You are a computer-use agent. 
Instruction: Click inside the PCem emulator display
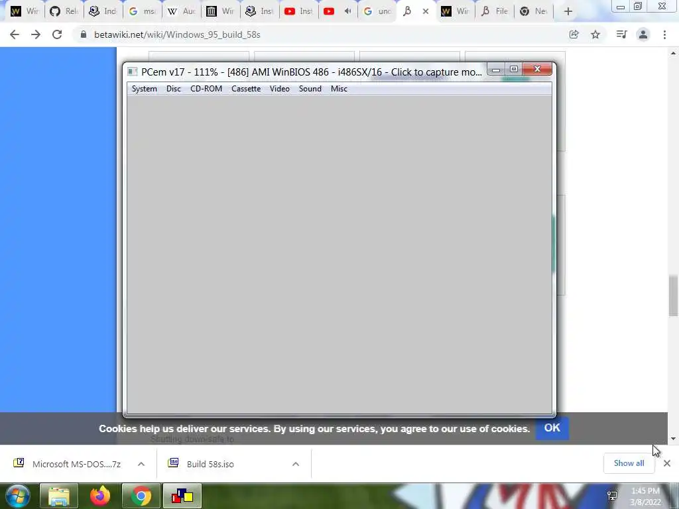pos(339,254)
